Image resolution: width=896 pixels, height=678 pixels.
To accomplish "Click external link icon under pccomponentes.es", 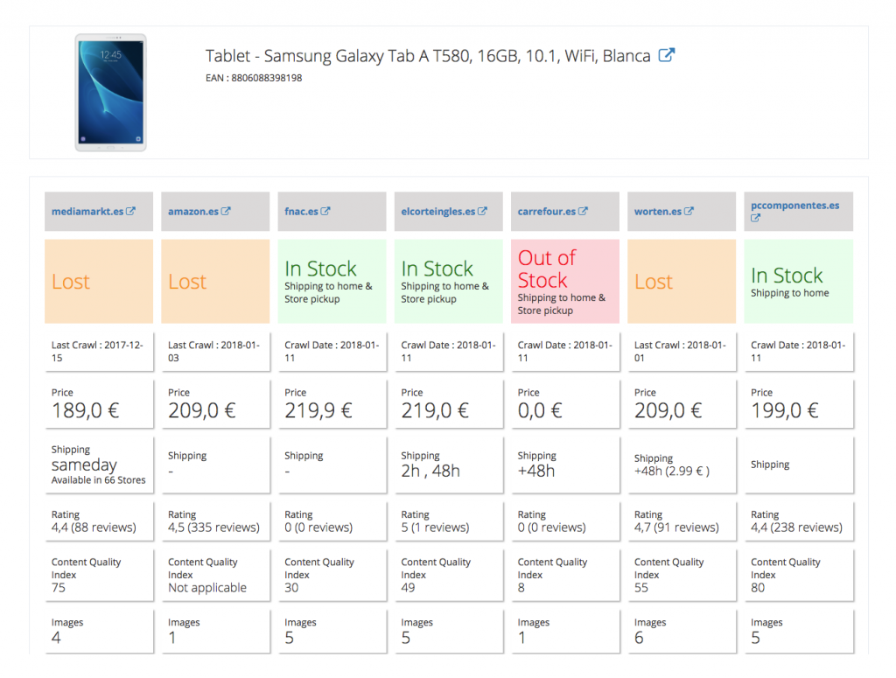I will pyautogui.click(x=755, y=218).
